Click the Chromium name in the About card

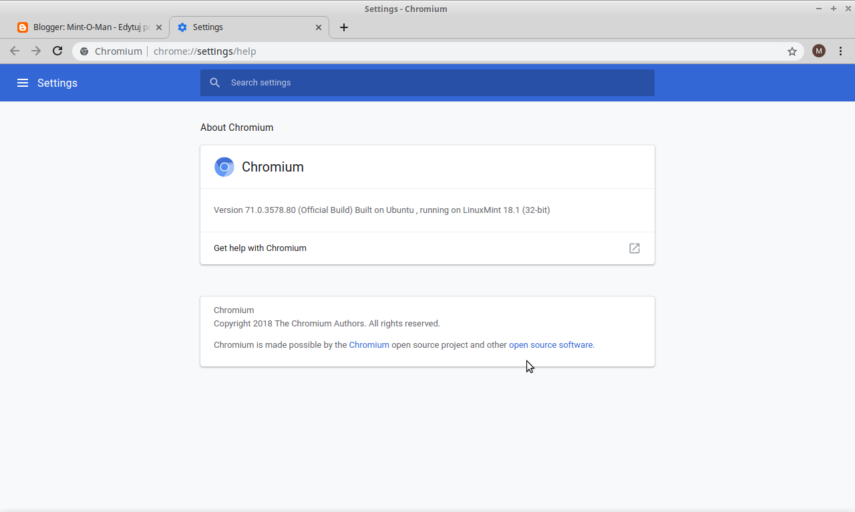(273, 167)
